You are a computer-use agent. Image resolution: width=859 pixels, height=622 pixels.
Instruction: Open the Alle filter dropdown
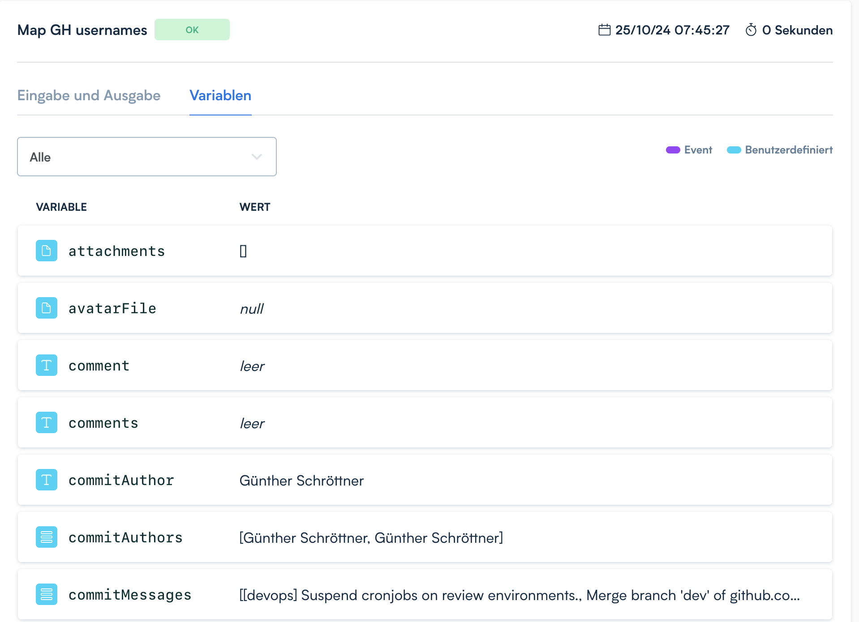click(146, 157)
